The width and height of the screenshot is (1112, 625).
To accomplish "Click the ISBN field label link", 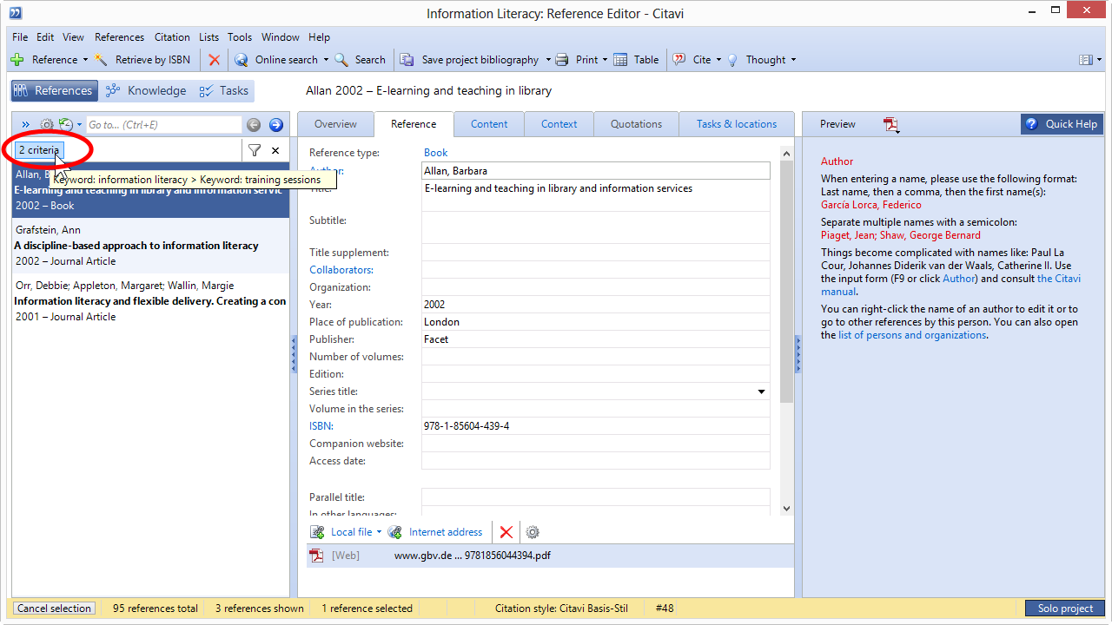I will tap(321, 426).
